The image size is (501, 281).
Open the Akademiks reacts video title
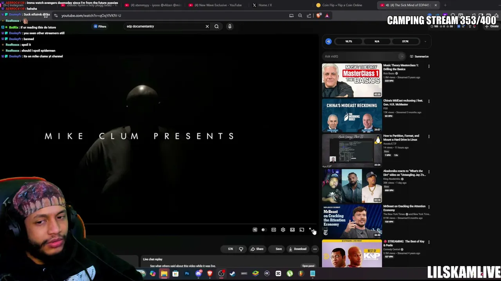click(404, 173)
